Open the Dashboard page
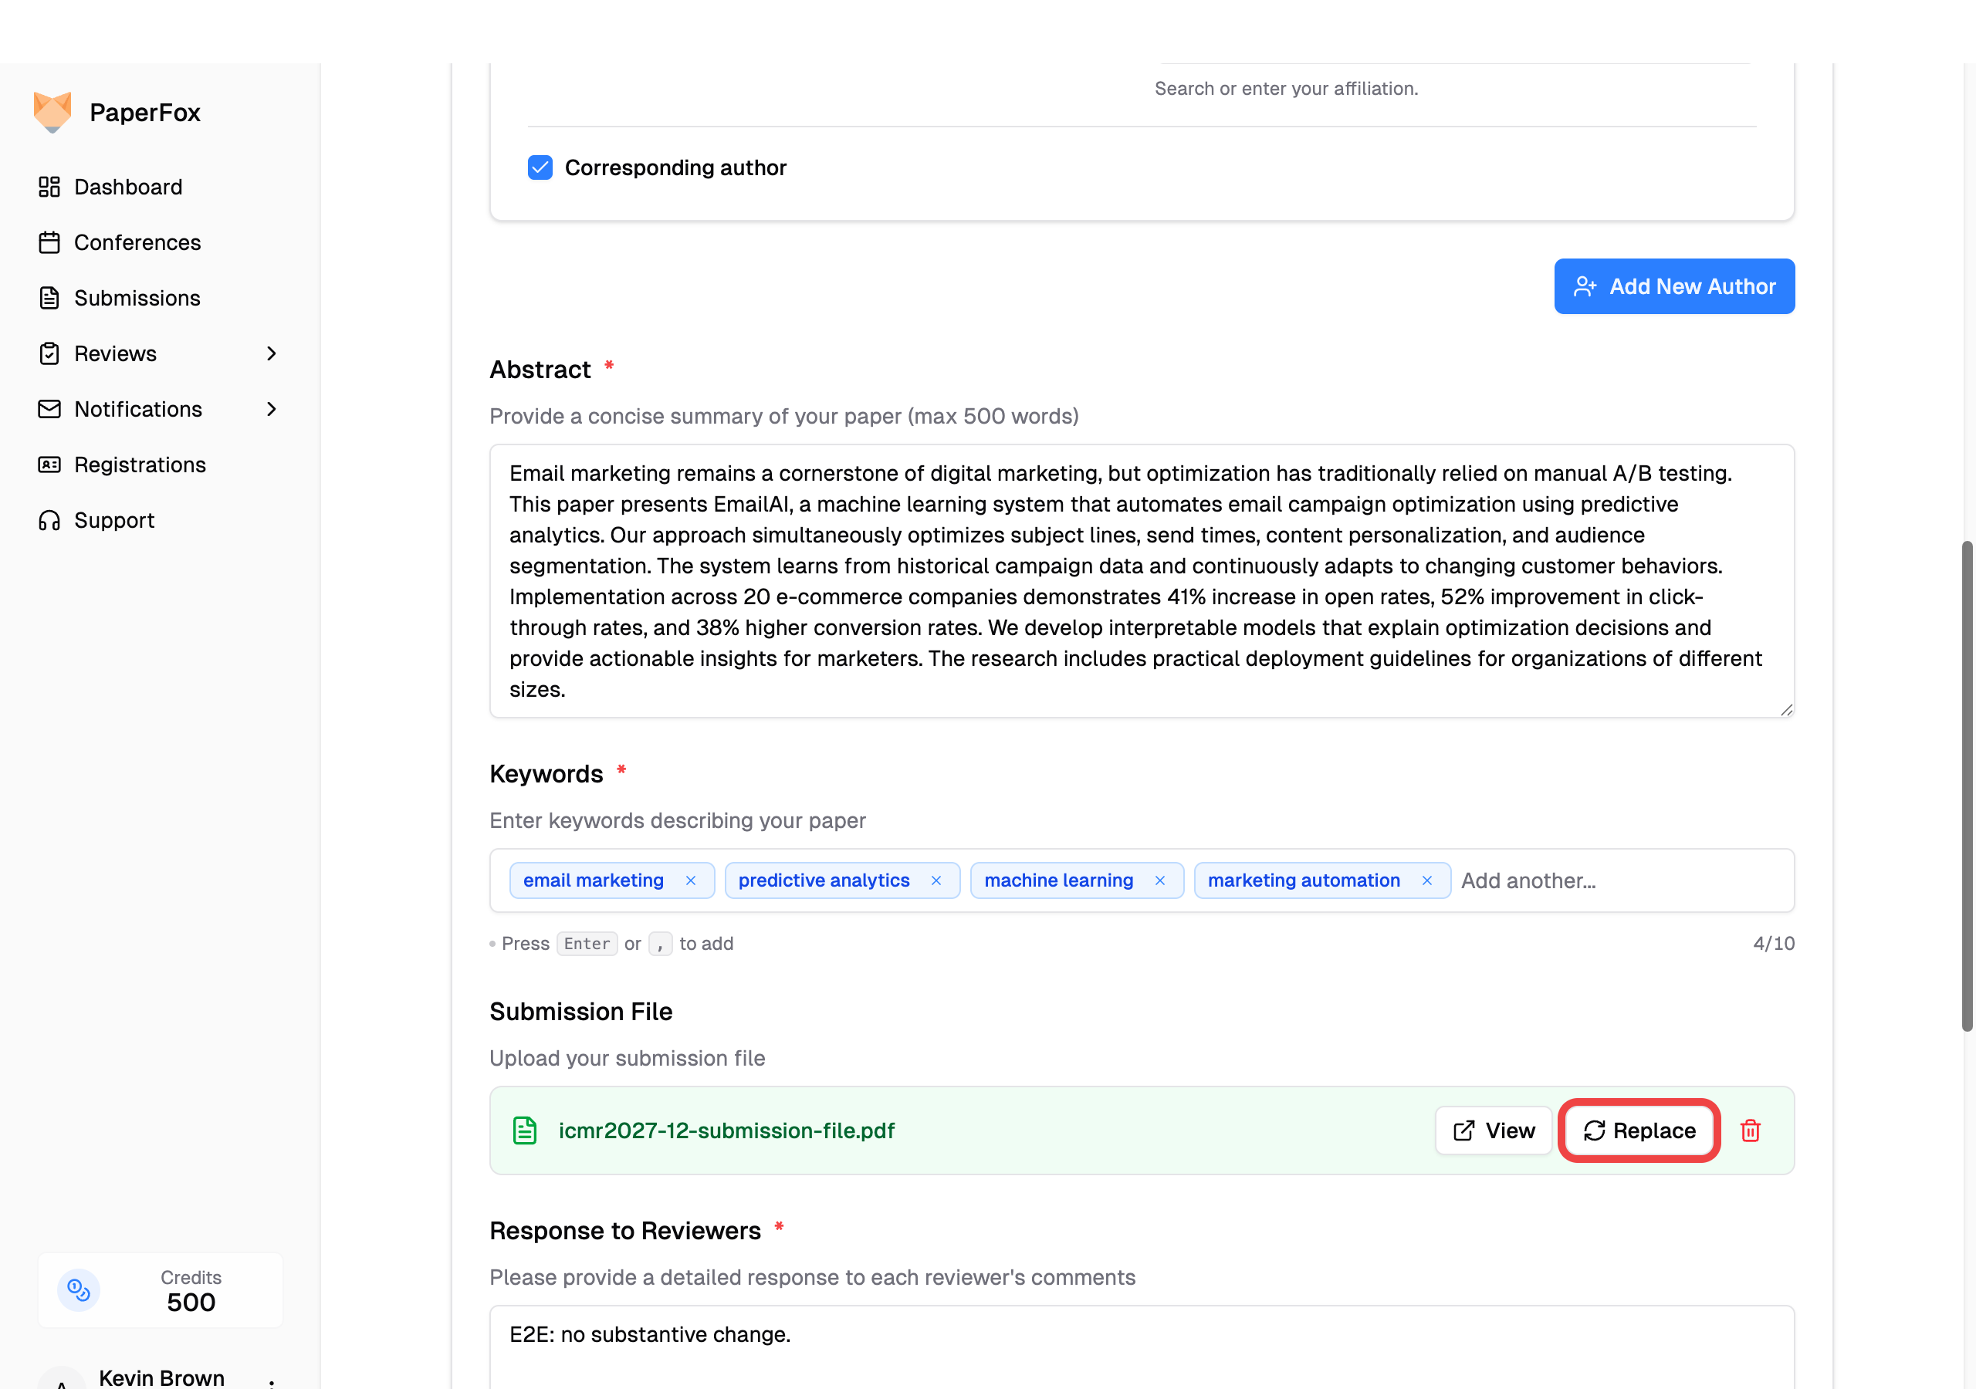Image resolution: width=1976 pixels, height=1389 pixels. [x=127, y=187]
